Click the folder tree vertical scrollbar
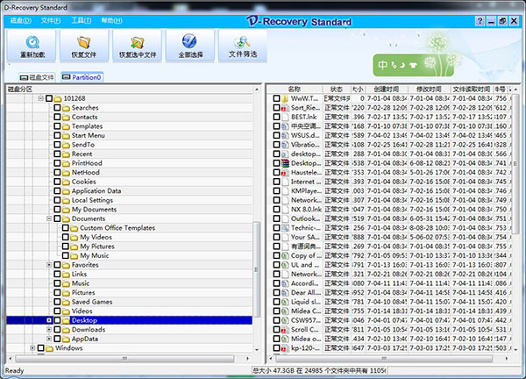 point(257,263)
